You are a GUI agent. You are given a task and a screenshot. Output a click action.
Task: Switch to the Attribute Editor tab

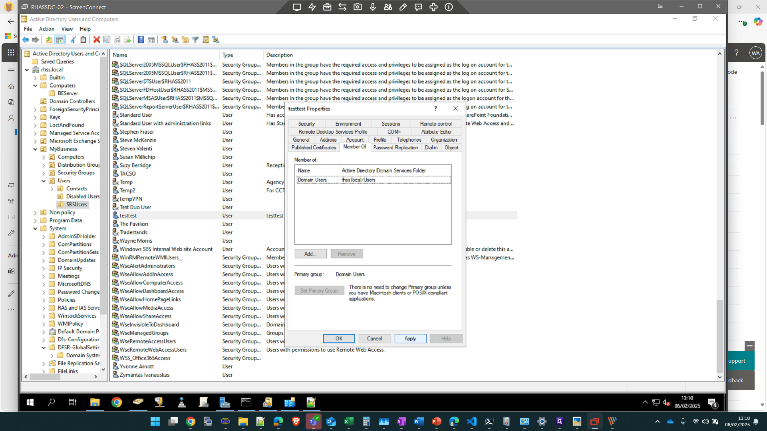pyautogui.click(x=436, y=132)
